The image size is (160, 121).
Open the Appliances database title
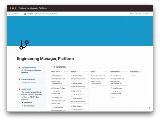click(x=61, y=67)
